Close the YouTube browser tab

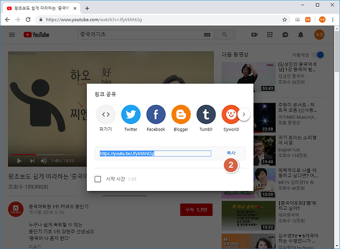coord(75,8)
